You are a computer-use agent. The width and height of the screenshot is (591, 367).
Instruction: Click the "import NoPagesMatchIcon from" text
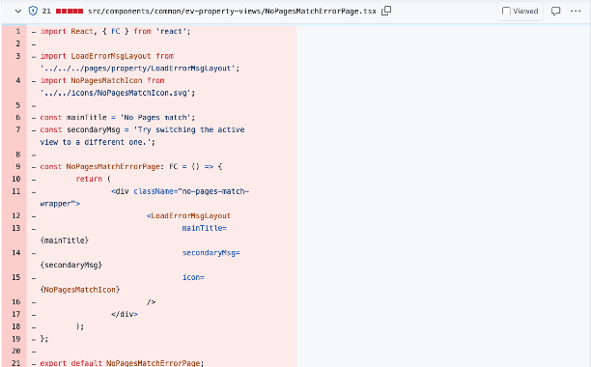click(x=102, y=80)
